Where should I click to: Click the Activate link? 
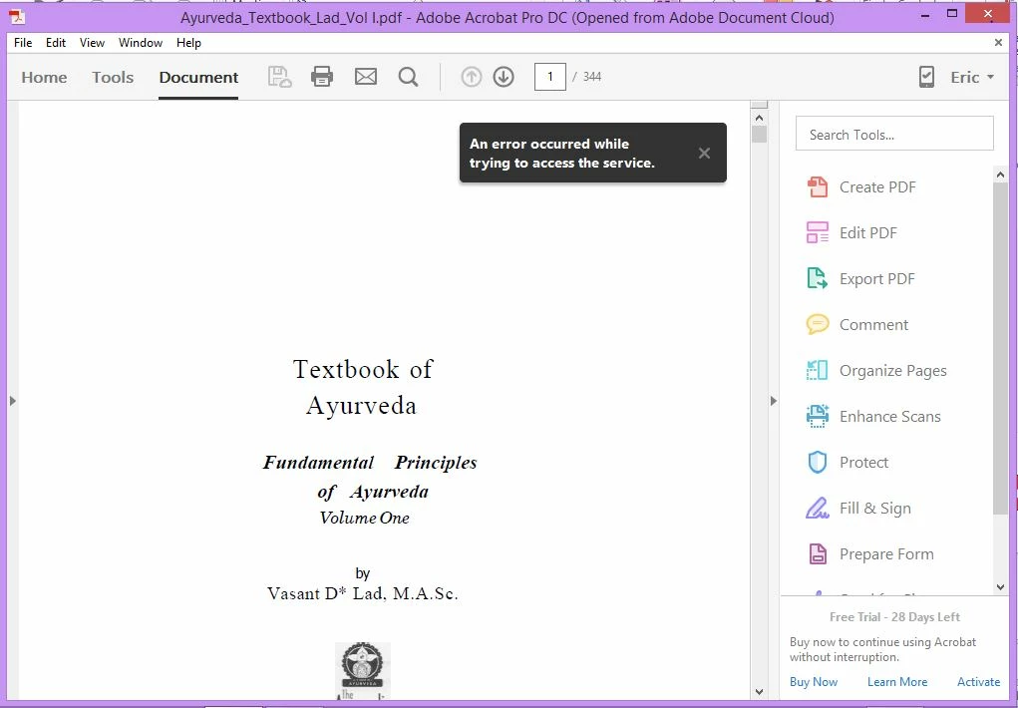978,681
